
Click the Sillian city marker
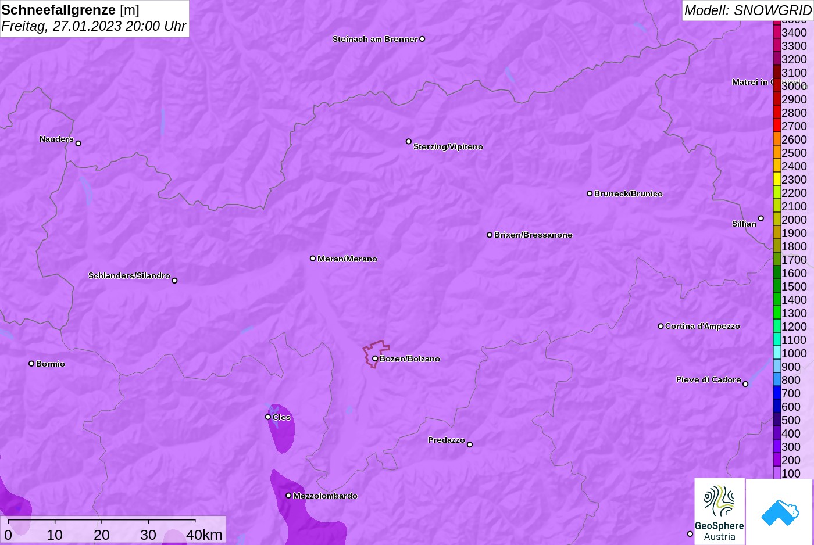(761, 218)
